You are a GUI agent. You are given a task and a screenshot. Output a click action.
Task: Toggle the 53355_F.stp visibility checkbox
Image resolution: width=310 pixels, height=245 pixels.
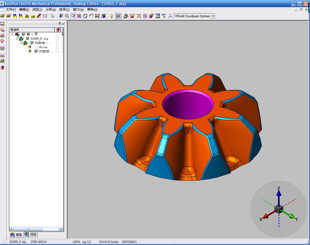click(28, 39)
